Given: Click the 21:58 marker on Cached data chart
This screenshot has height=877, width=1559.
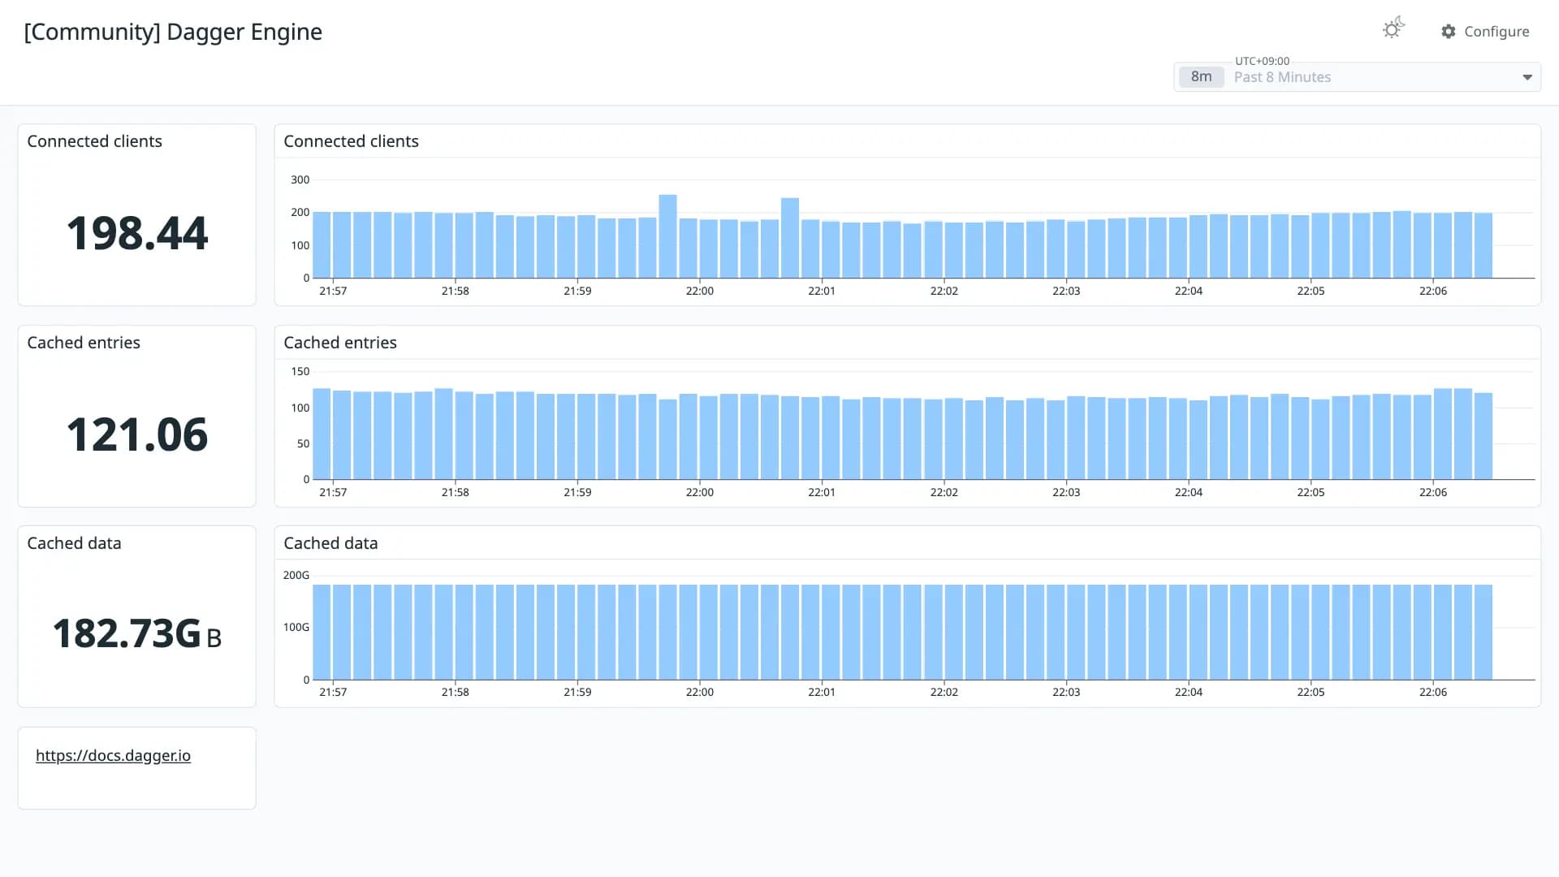Looking at the screenshot, I should pyautogui.click(x=456, y=692).
